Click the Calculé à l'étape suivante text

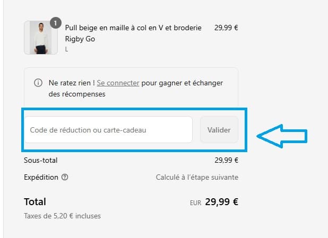tap(197, 178)
